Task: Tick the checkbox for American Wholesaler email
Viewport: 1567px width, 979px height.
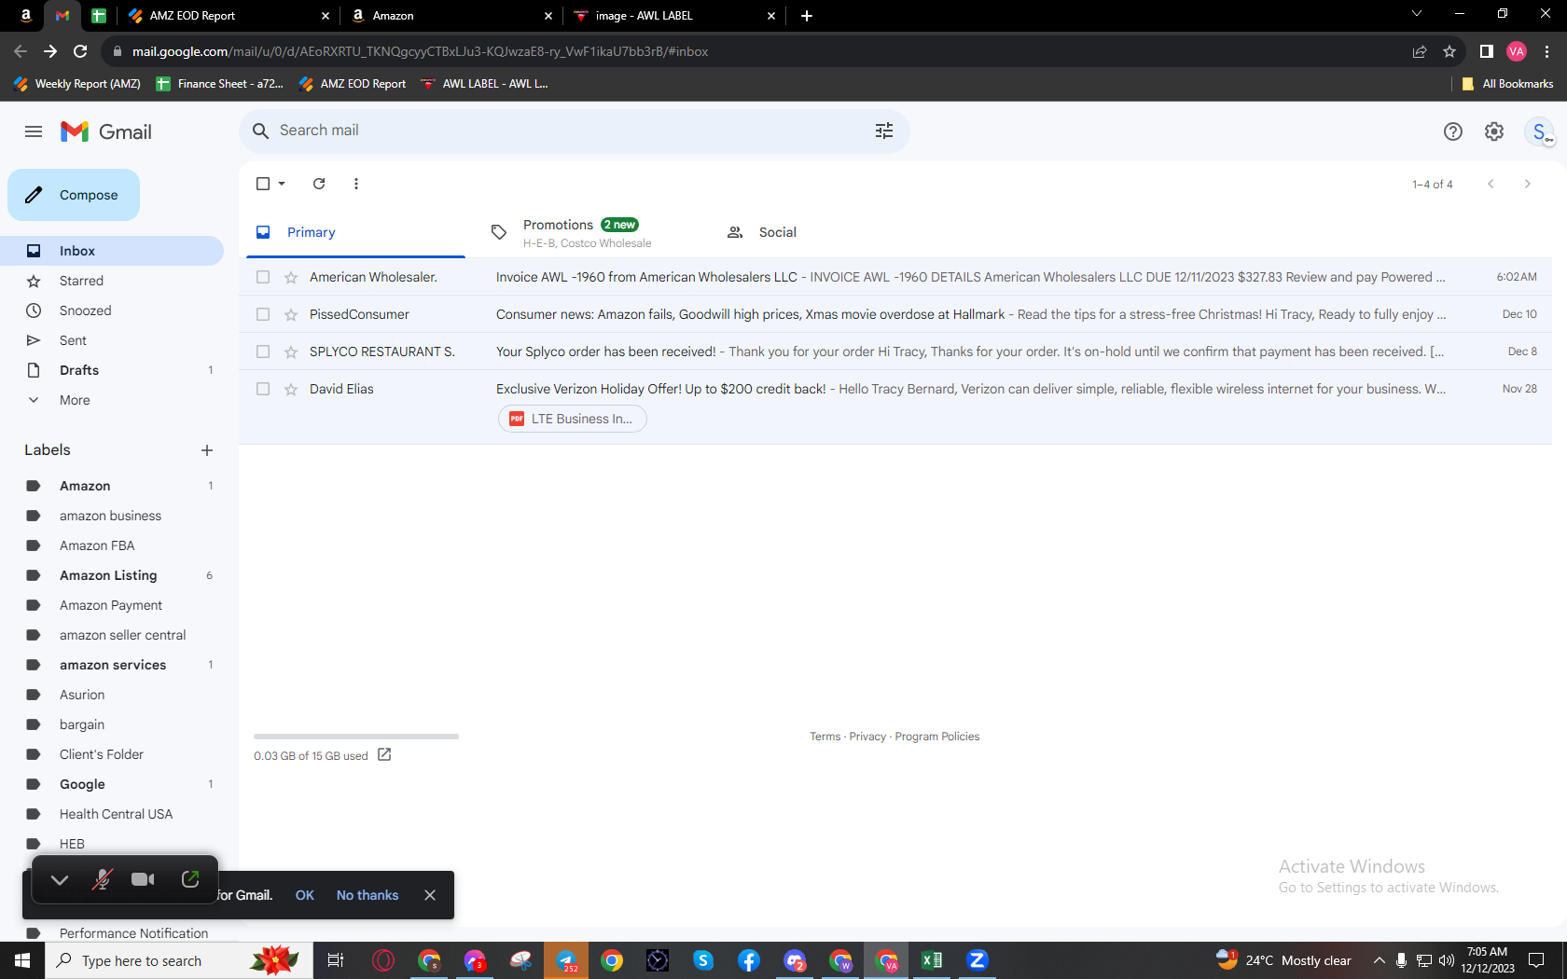Action: click(263, 277)
